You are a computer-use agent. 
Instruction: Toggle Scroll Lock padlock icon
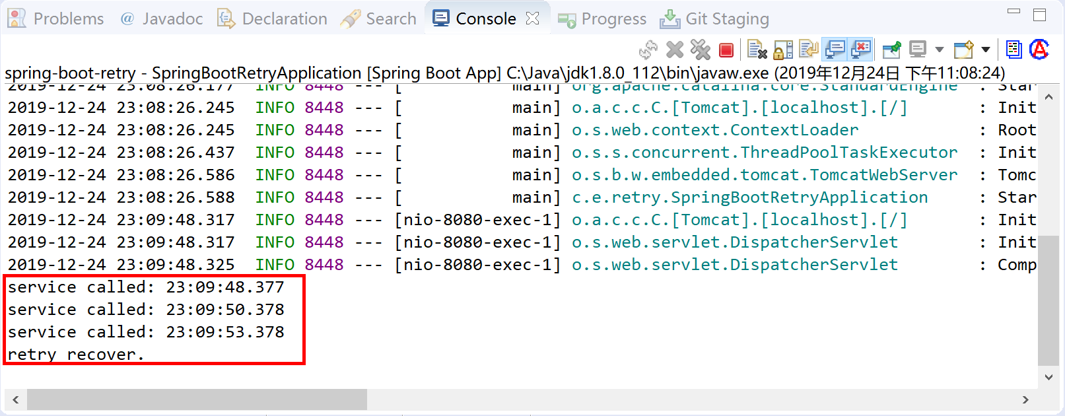click(783, 50)
